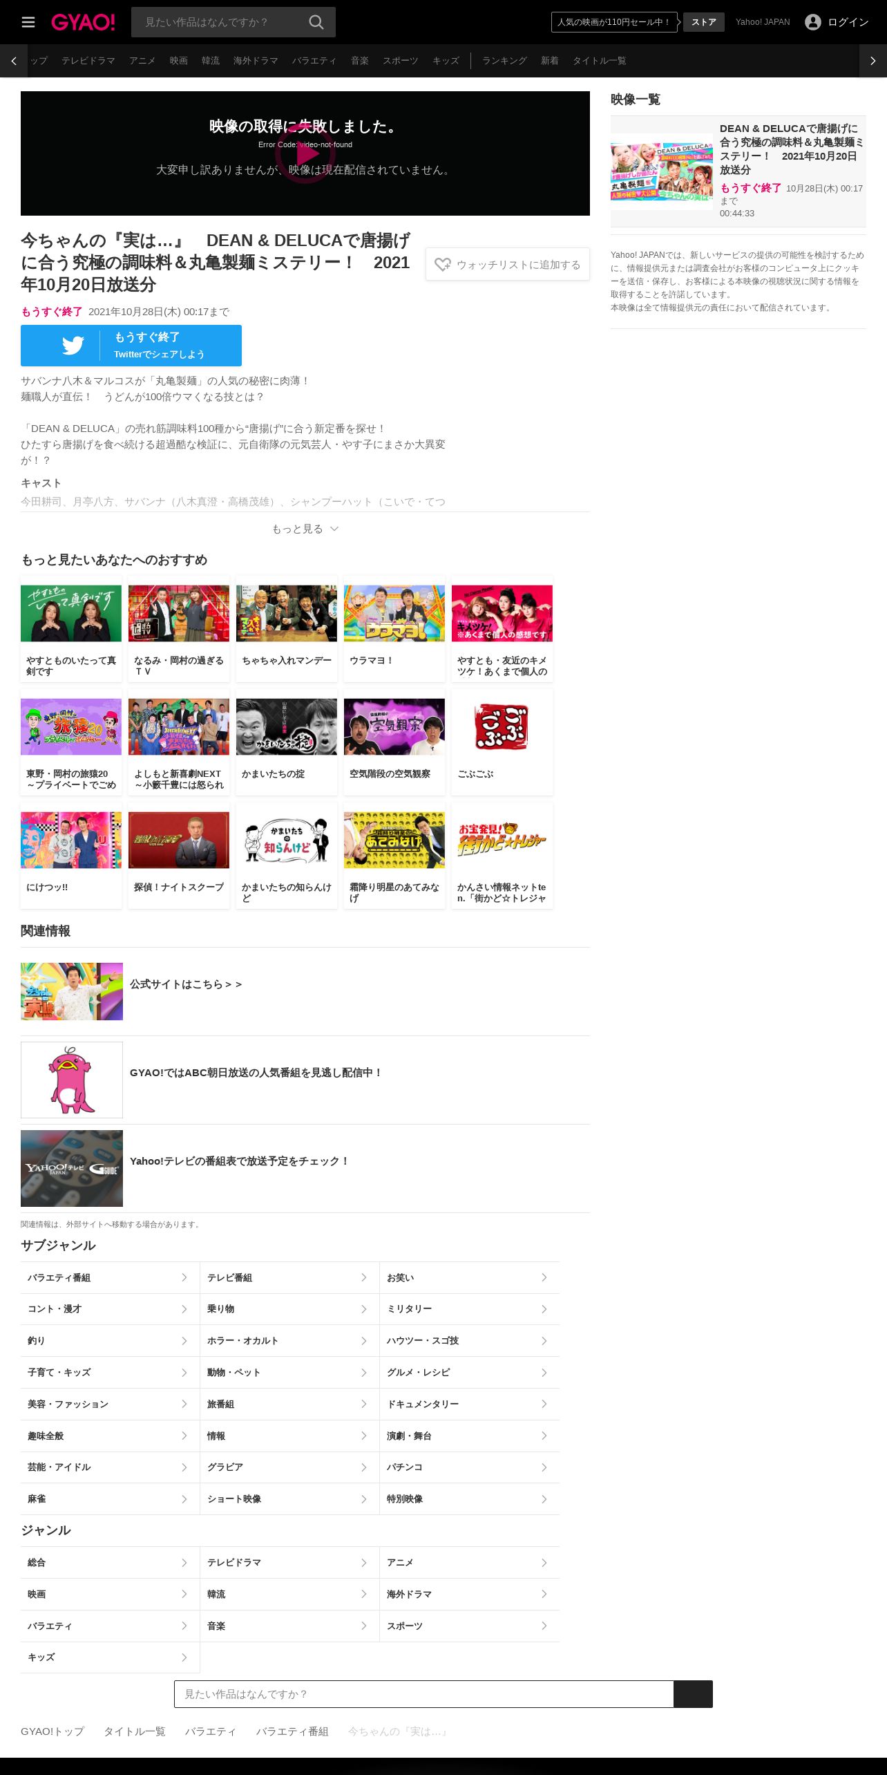This screenshot has height=1775, width=887.
Task: Open 総合 genre row
Action: pyautogui.click(x=110, y=1562)
